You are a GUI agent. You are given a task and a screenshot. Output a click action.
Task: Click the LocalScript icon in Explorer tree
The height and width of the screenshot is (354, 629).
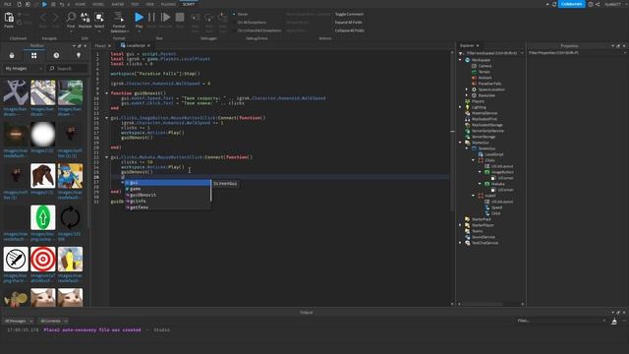(x=481, y=154)
